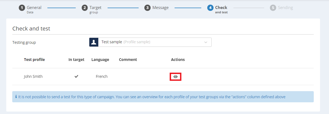The image size is (329, 114).
Task: Select the Sending step label
Action: (x=285, y=8)
